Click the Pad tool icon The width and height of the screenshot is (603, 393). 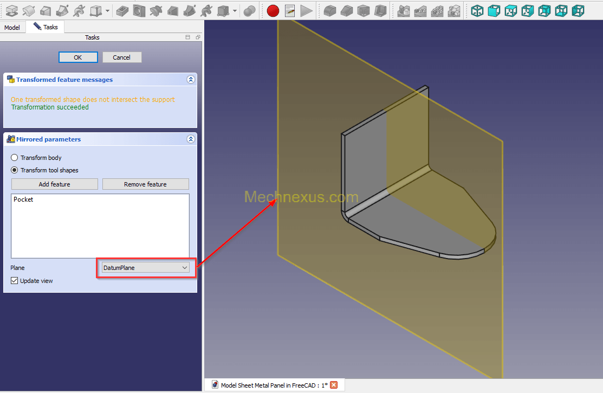coord(11,10)
